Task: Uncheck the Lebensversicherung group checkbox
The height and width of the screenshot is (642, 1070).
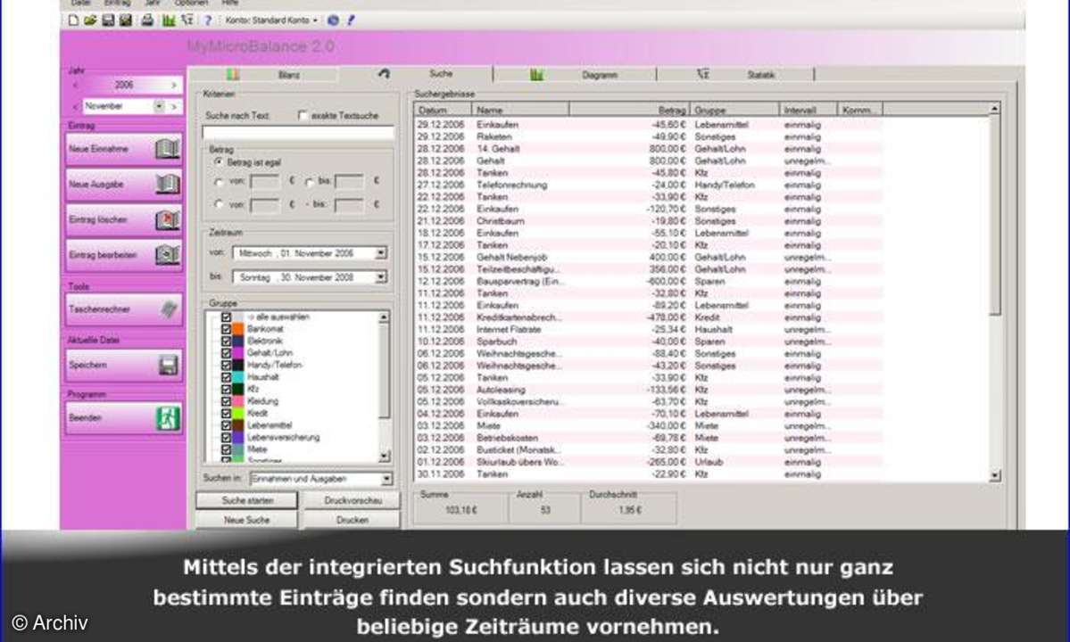Action: click(x=226, y=438)
